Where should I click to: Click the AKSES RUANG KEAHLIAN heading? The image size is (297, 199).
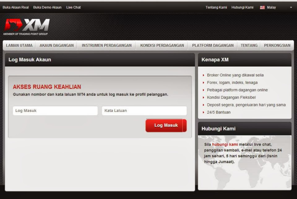47,87
